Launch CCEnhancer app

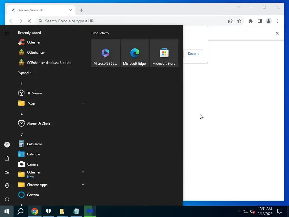(52, 52)
